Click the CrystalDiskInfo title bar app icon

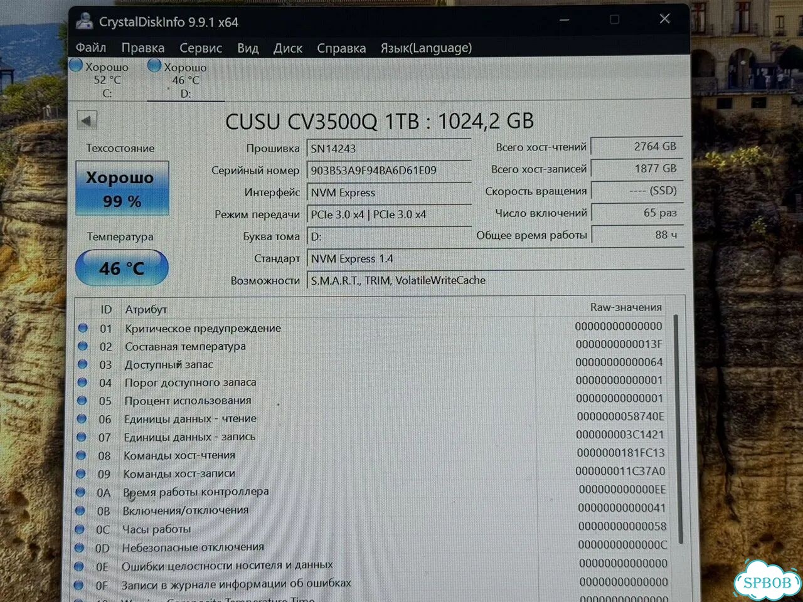tap(84, 21)
